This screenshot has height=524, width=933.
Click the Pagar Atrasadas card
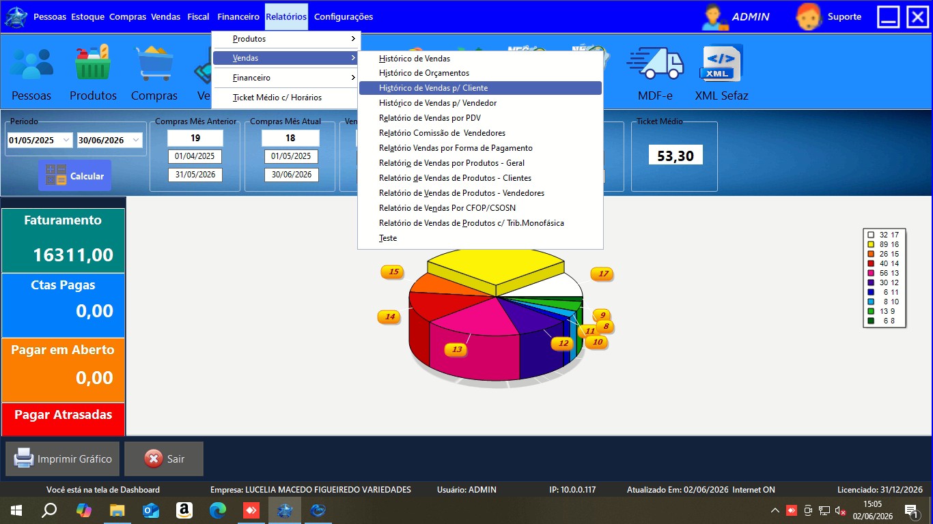(64, 419)
